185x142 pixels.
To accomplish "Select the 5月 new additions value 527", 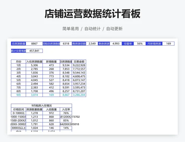I will coord(51,80).
